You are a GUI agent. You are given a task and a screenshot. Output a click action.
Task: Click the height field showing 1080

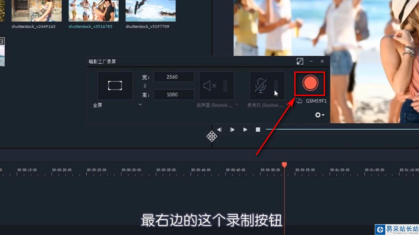174,95
